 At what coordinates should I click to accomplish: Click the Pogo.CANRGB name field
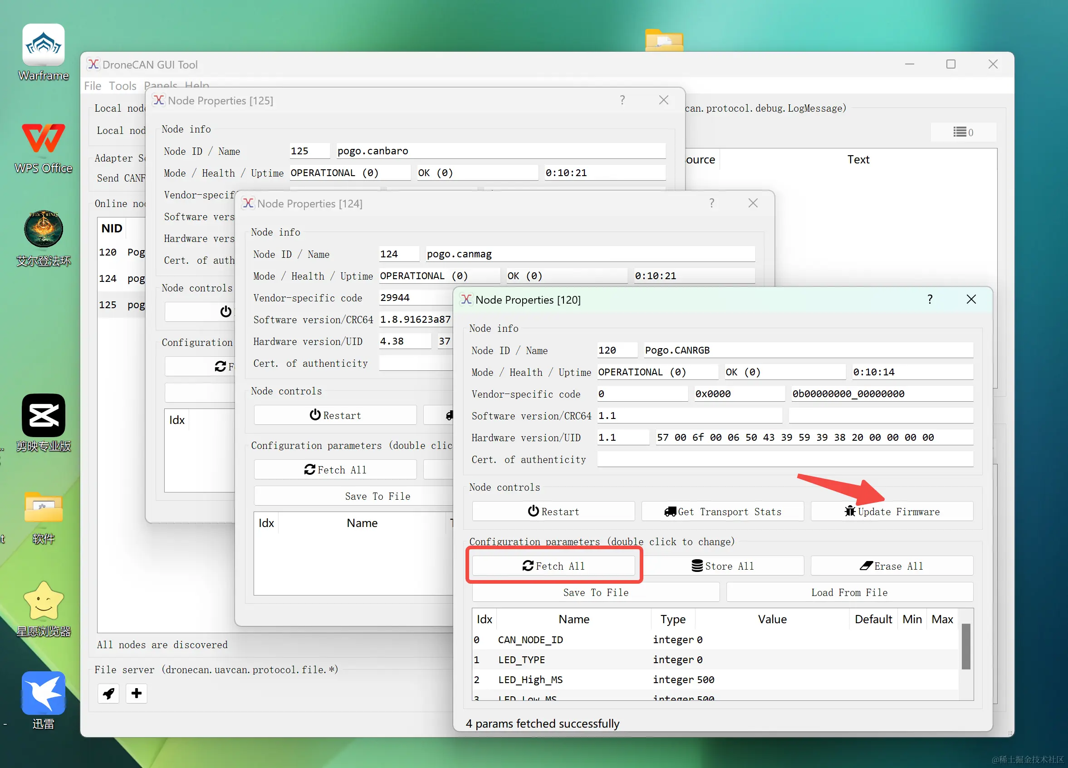807,350
